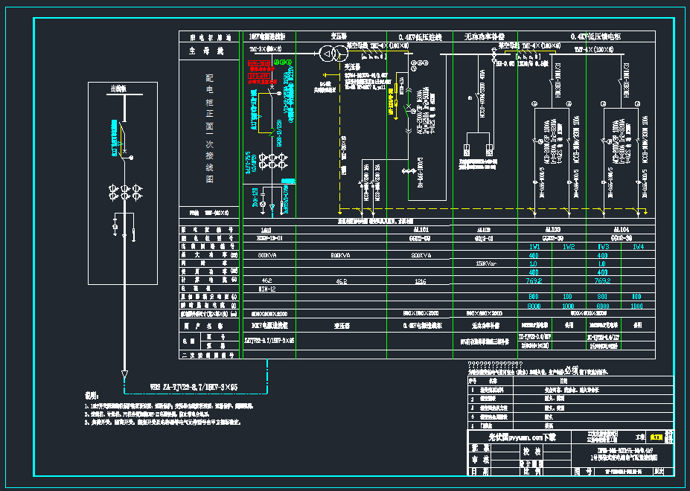Click the 1W1 circuit number cell
690x491 pixels.
tap(534, 246)
